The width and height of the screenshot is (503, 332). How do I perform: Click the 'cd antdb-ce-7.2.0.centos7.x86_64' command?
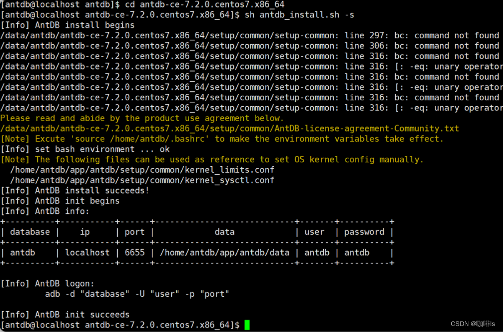tap(205, 4)
